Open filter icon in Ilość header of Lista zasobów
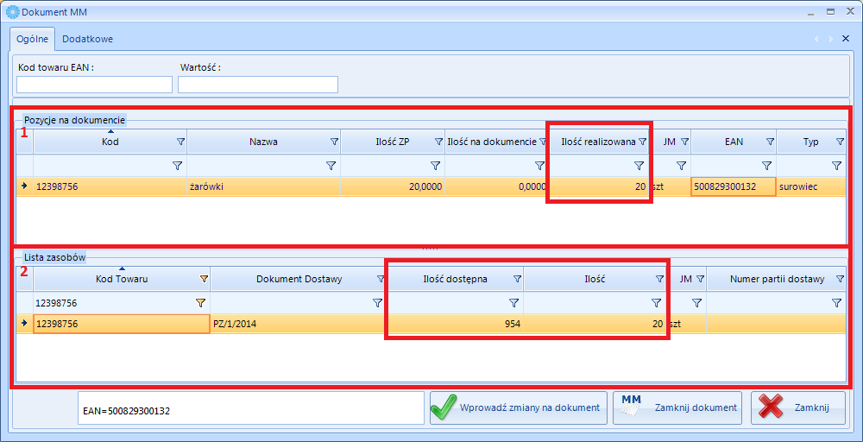863x442 pixels. pos(659,279)
